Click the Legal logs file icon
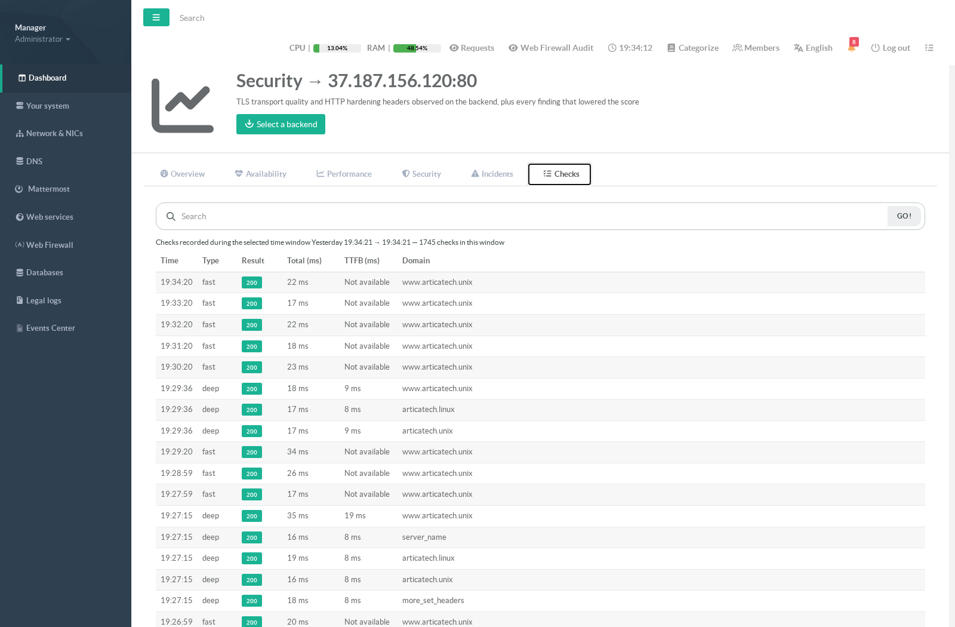Screen dimensions: 955x627 pyautogui.click(x=20, y=300)
